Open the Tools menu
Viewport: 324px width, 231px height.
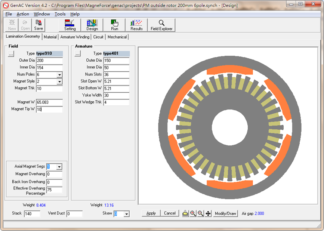(60, 14)
